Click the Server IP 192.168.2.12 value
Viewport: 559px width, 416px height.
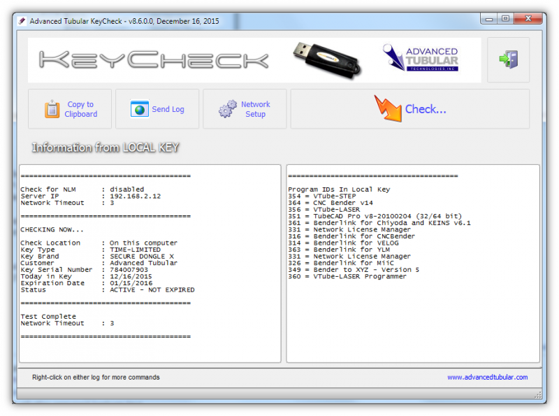click(135, 196)
